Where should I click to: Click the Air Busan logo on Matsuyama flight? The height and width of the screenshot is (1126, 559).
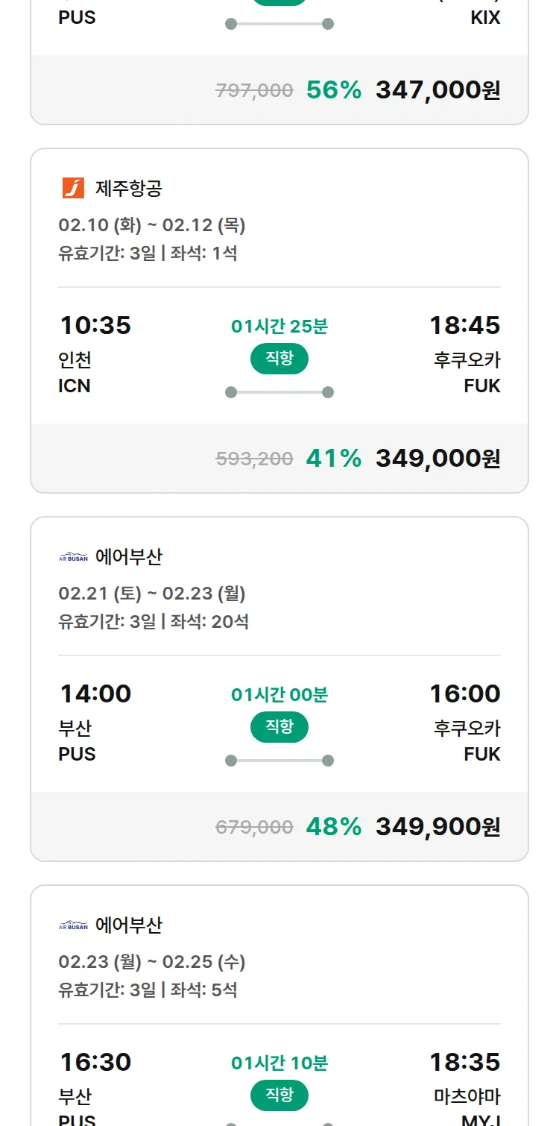(73, 925)
